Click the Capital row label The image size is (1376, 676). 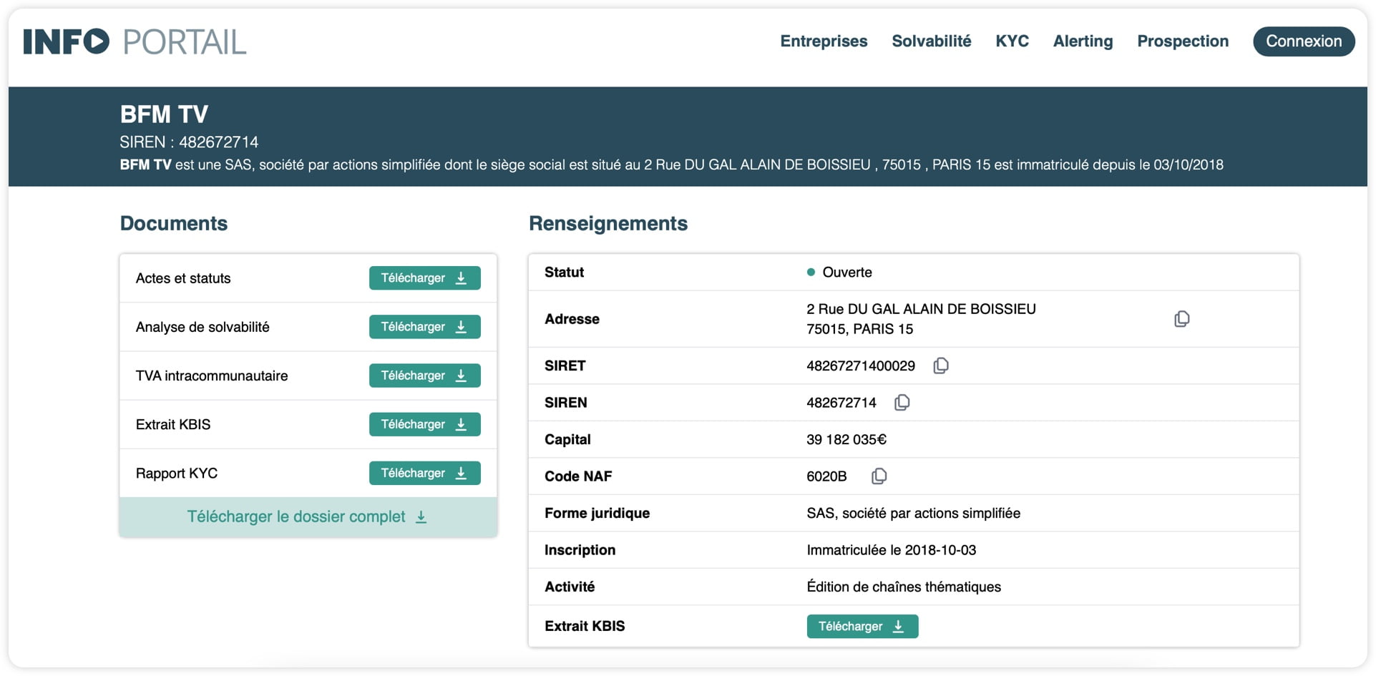[567, 440]
